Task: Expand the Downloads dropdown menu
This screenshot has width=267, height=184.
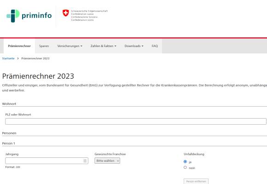Action: [x=134, y=46]
